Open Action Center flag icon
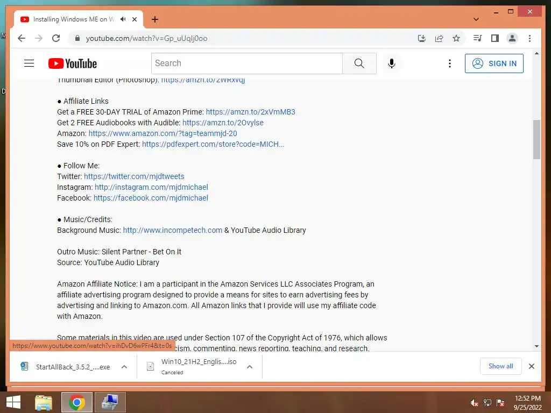Viewport: 551px width, 413px height. pyautogui.click(x=500, y=403)
